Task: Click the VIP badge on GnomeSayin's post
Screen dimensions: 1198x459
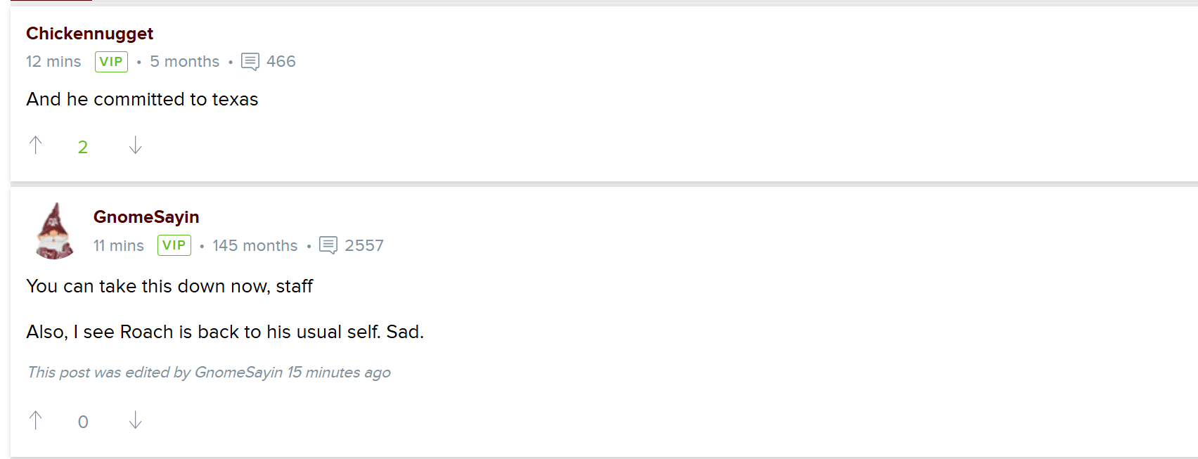Action: [174, 245]
